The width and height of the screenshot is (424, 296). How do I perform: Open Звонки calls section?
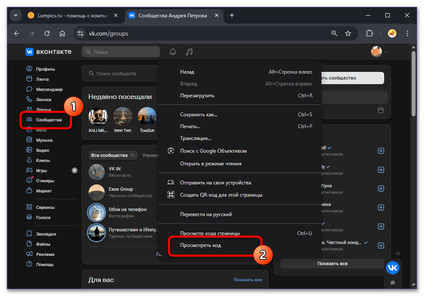point(39,99)
